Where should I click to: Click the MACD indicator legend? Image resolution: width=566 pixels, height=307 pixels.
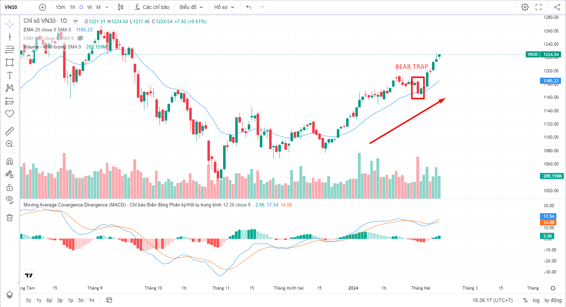click(137, 205)
